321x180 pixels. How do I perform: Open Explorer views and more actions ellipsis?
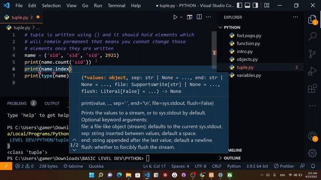(x=295, y=17)
